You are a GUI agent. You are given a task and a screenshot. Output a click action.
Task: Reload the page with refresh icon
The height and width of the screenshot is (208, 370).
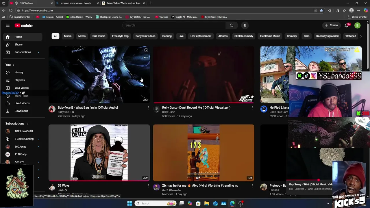point(11,10)
